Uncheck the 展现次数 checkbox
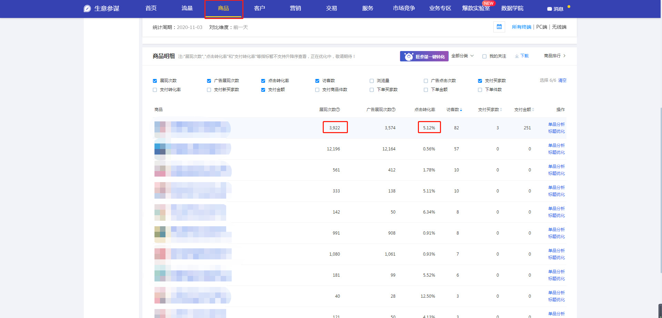 155,81
